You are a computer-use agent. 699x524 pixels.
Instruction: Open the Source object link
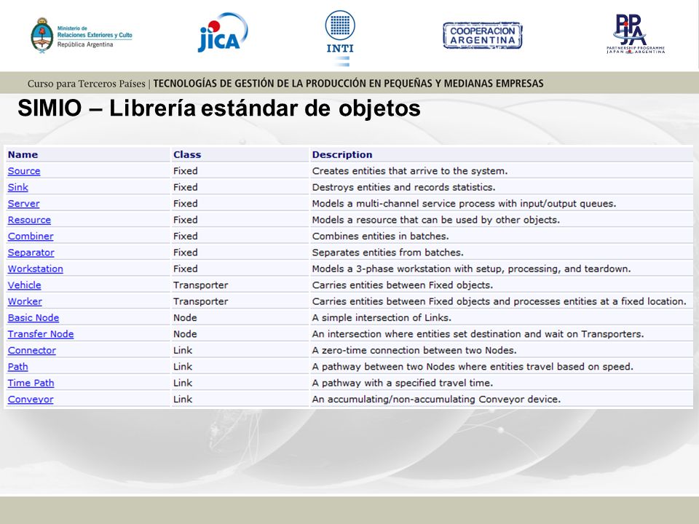[24, 171]
